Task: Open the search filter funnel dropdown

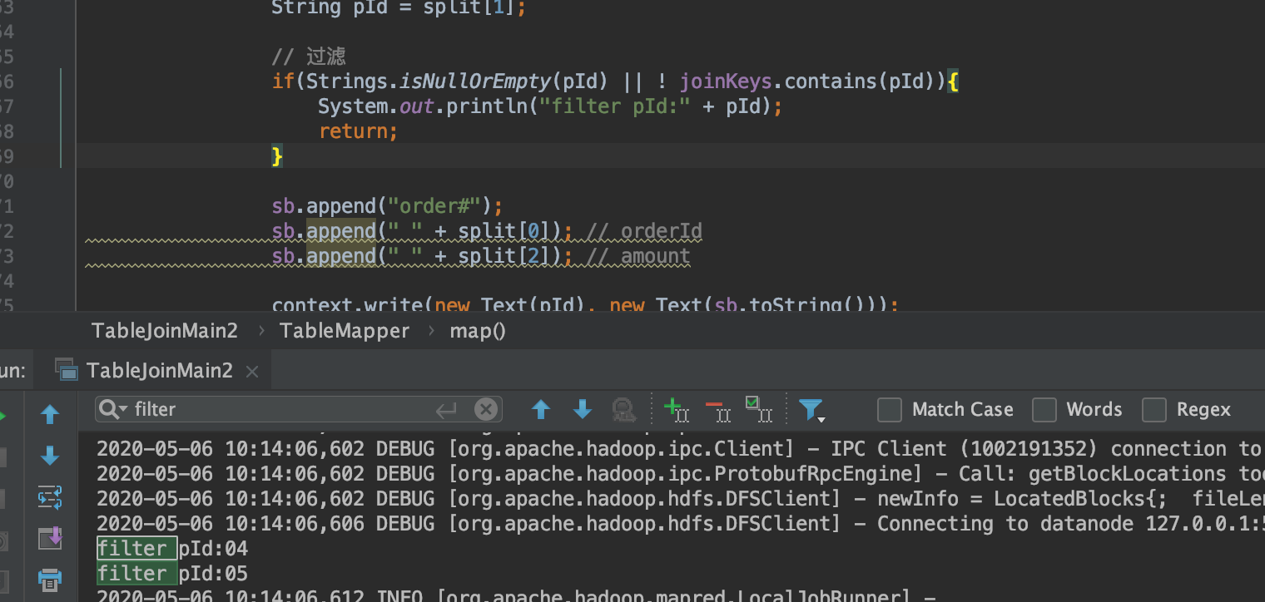Action: (x=811, y=410)
